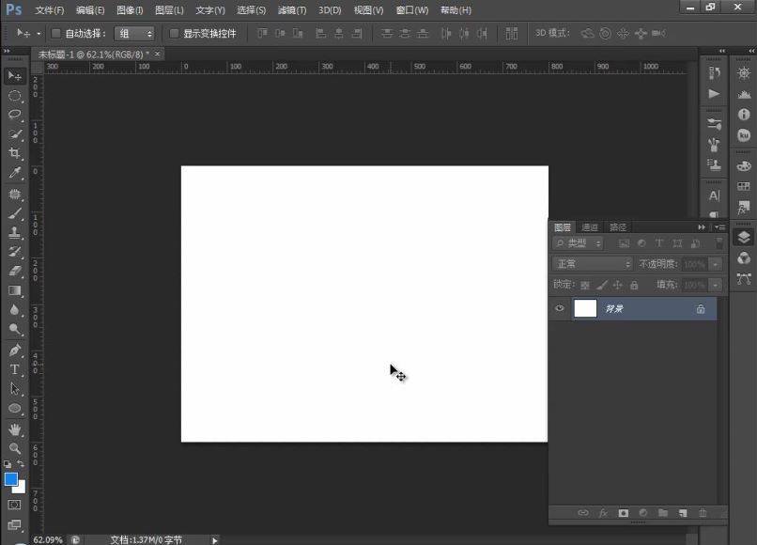Switch to the 通道 tab

590,227
